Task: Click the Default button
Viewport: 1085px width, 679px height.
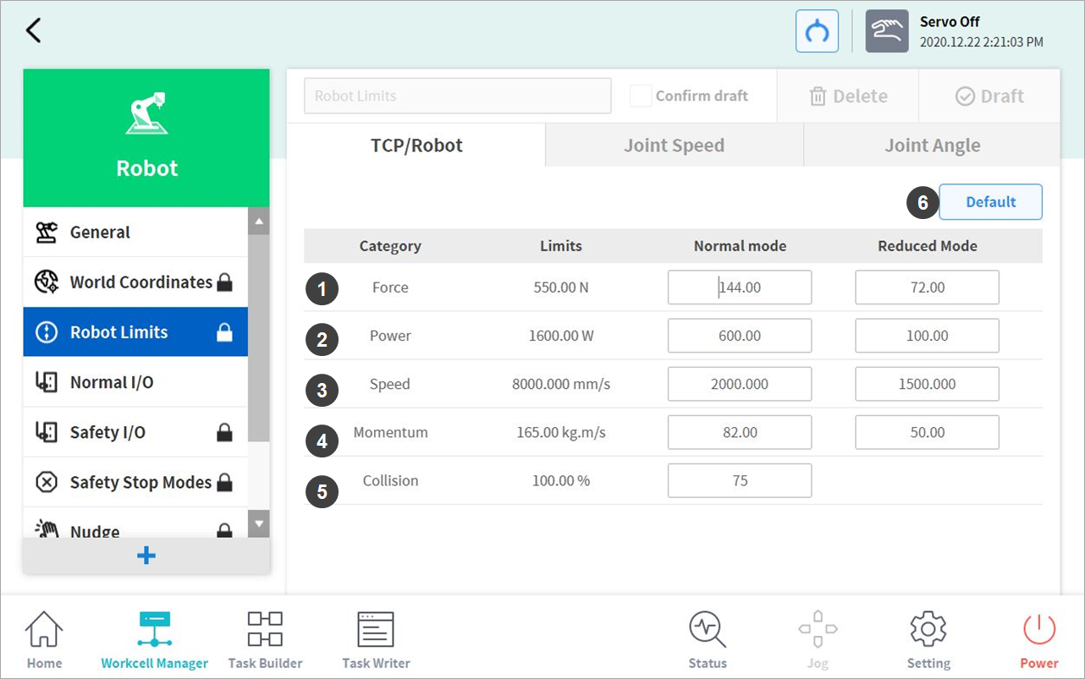Action: [x=990, y=202]
